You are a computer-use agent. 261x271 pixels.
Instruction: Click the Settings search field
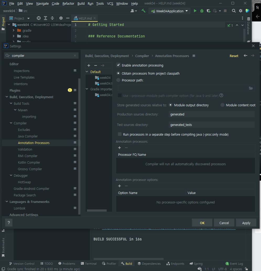pos(41,56)
